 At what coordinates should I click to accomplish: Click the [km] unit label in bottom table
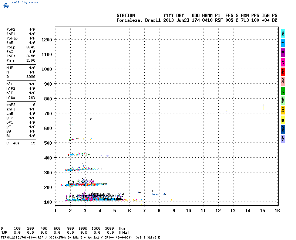click(x=122, y=228)
